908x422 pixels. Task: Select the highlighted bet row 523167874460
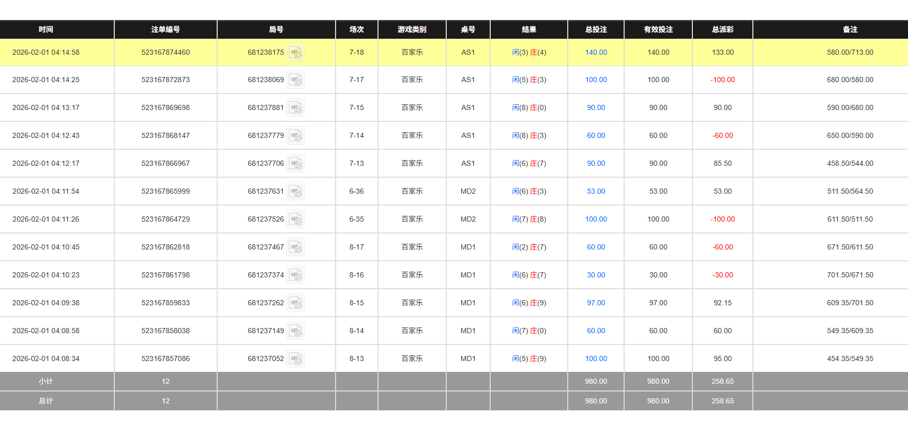pos(165,52)
